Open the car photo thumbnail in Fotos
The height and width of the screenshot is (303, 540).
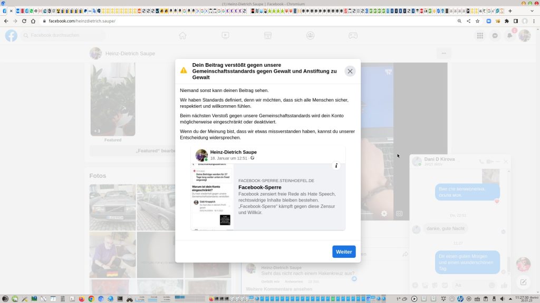click(113, 207)
